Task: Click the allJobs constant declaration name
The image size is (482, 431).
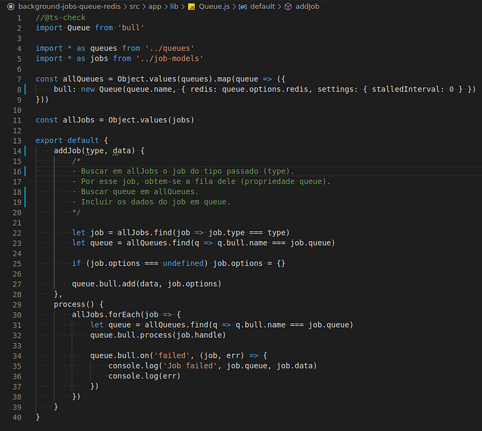Action: 78,120
